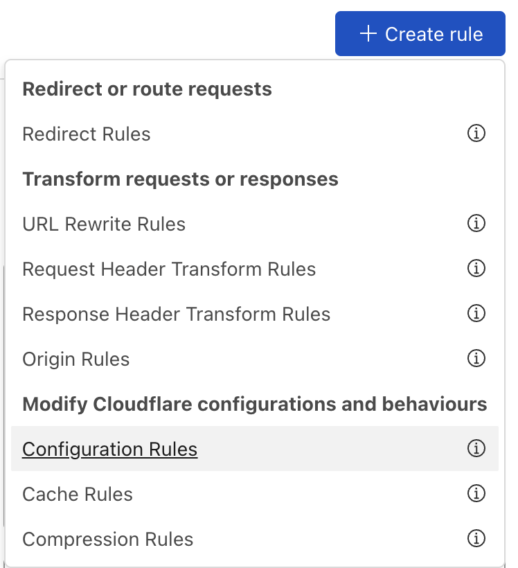Click the Transform requests or responses heading
This screenshot has height=568, width=518.
click(181, 179)
